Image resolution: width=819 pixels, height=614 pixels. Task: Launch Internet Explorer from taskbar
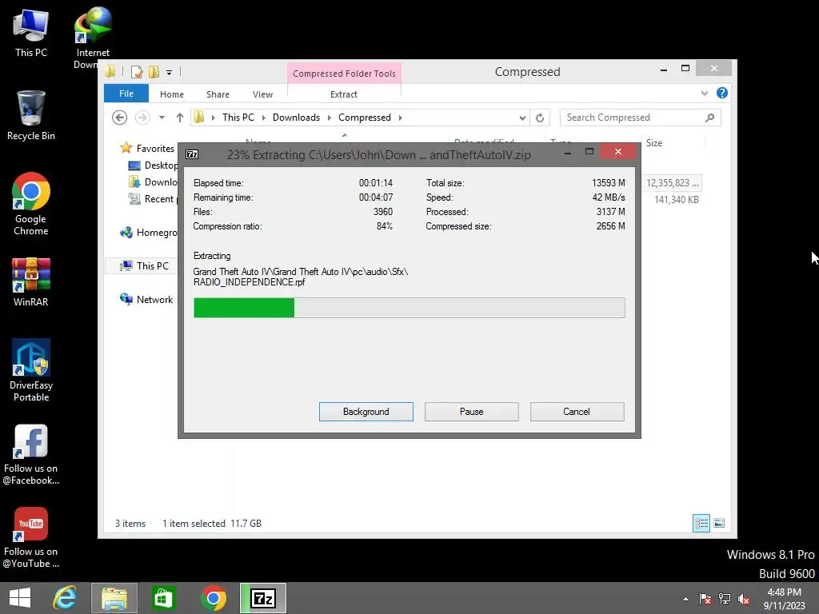[65, 598]
